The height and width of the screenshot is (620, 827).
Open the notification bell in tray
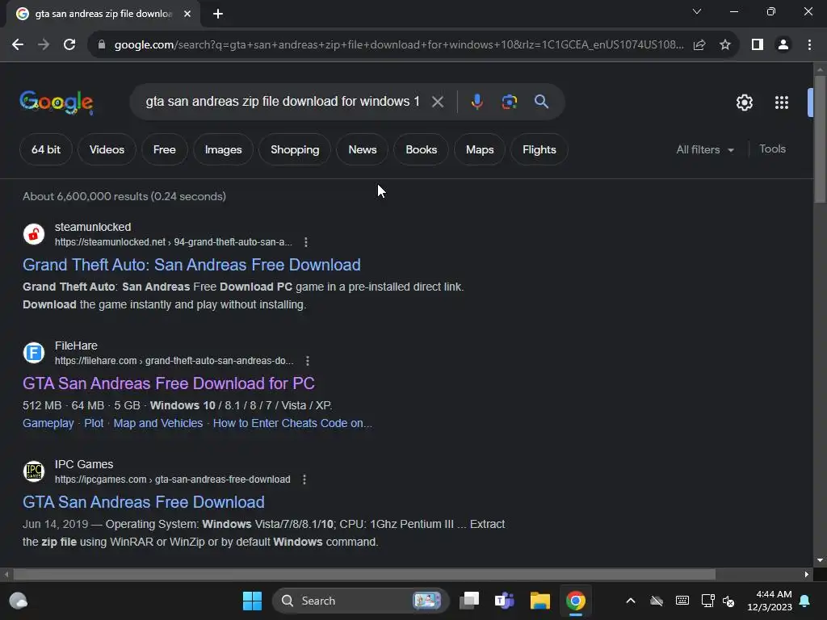coord(805,601)
